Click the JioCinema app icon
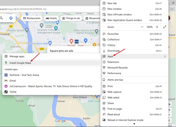Screen dimensions: 176x127 tap(6, 86)
